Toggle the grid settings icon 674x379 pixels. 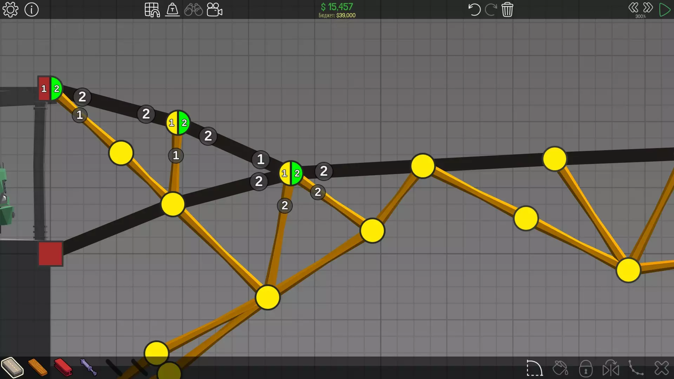[x=152, y=9]
